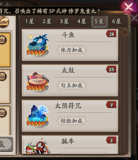Click the red 34 count badge
Image resolution: width=138 pixels, height=160 pixels.
[x=111, y=34]
